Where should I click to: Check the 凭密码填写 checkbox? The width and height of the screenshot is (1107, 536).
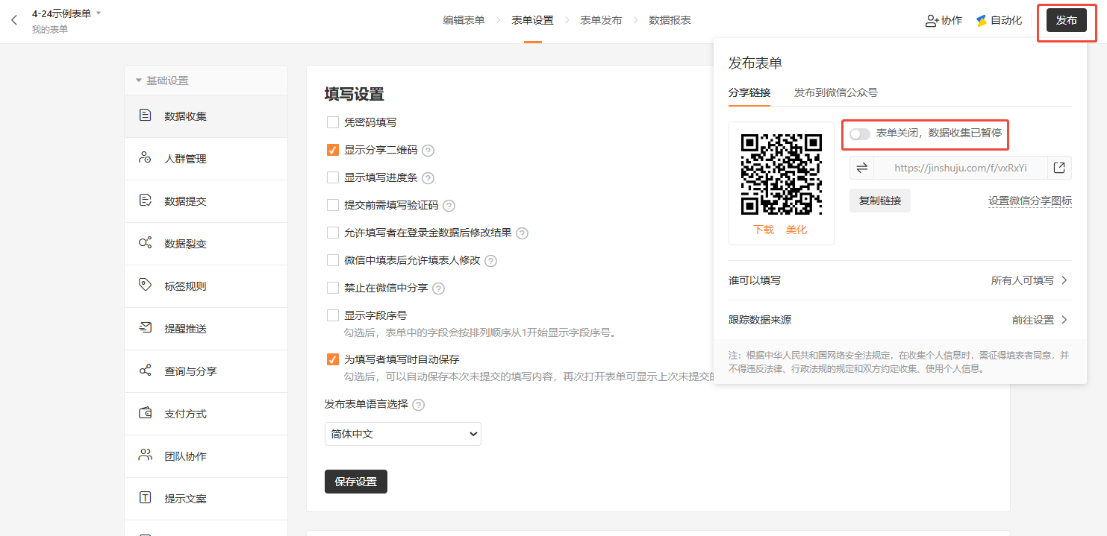333,122
